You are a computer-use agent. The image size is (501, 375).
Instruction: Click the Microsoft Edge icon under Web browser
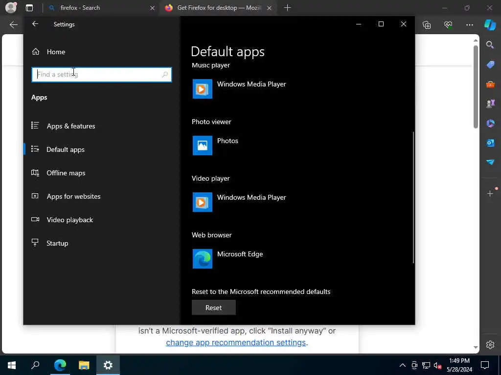(x=202, y=259)
